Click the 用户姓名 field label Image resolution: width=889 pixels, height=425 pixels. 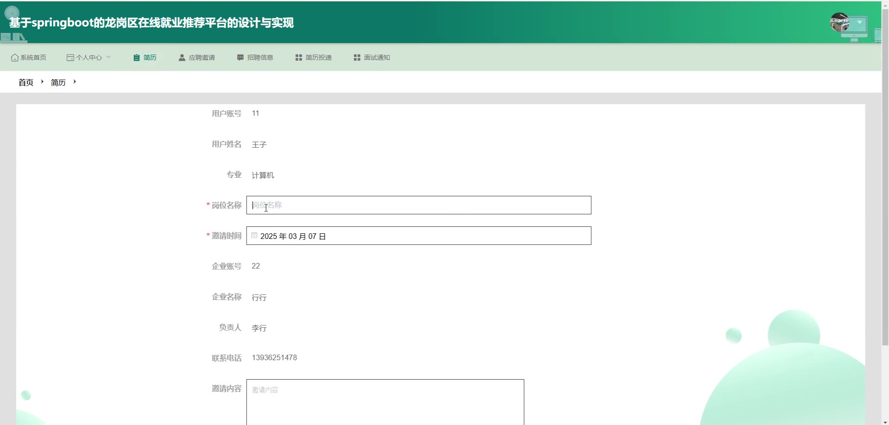pyautogui.click(x=227, y=144)
